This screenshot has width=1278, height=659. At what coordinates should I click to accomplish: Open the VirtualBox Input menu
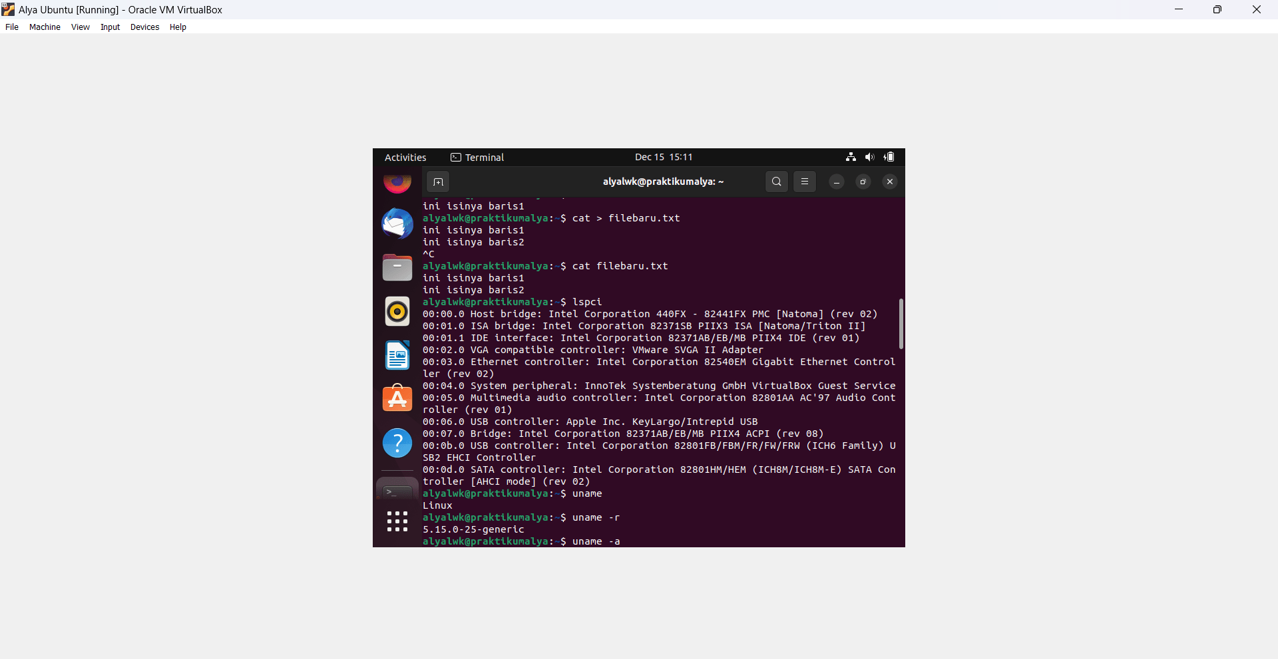110,27
